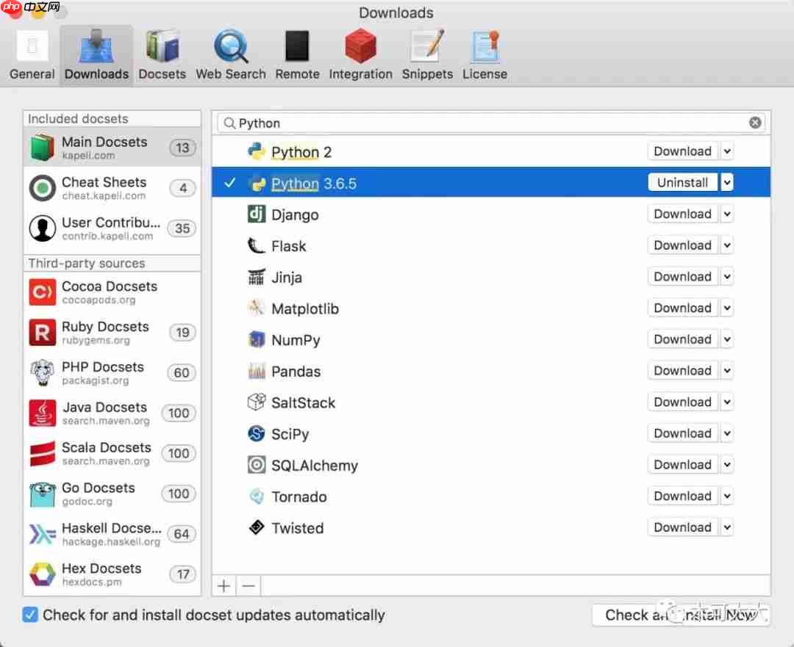Click the Tornado row name

click(x=298, y=496)
